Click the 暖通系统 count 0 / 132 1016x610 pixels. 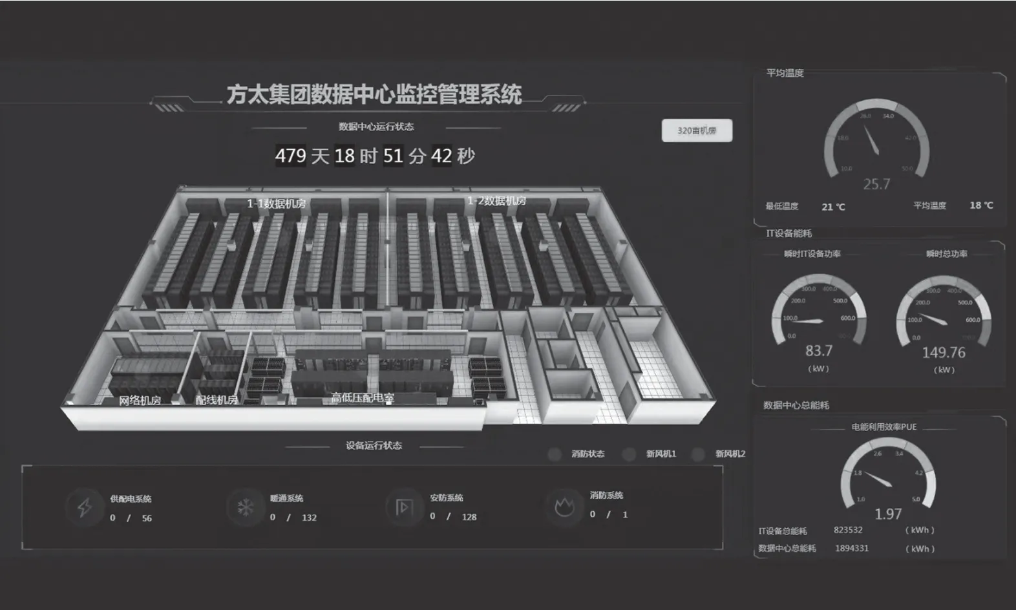click(293, 518)
